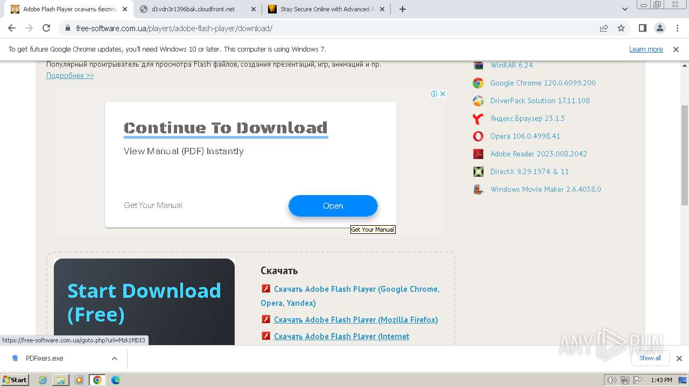The image size is (689, 387).
Task: Open WinRAR 6.24 link
Action: 511,65
